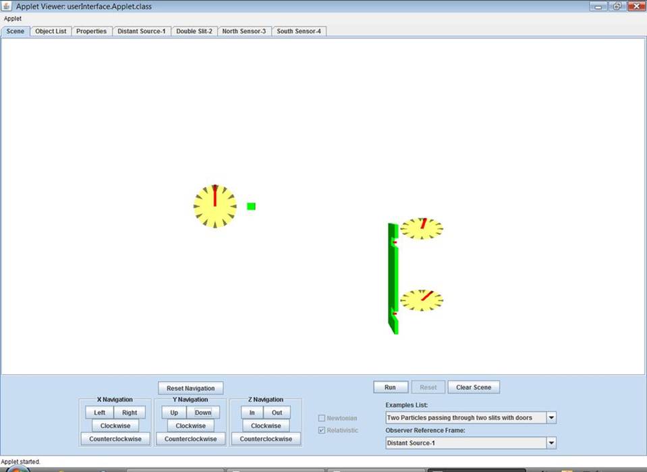Click the large yellow clock at the distant source
The width and height of the screenshot is (647, 472).
pos(215,206)
